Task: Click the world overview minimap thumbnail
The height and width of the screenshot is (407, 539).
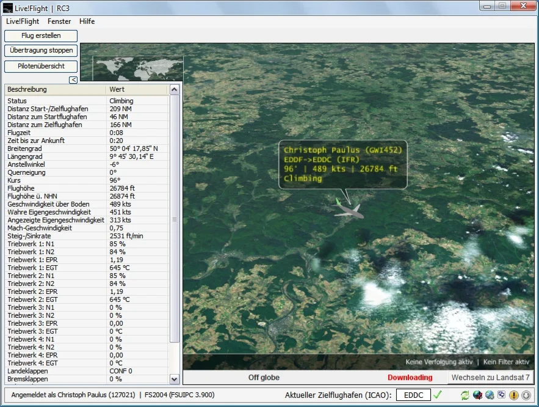Action: (137, 69)
